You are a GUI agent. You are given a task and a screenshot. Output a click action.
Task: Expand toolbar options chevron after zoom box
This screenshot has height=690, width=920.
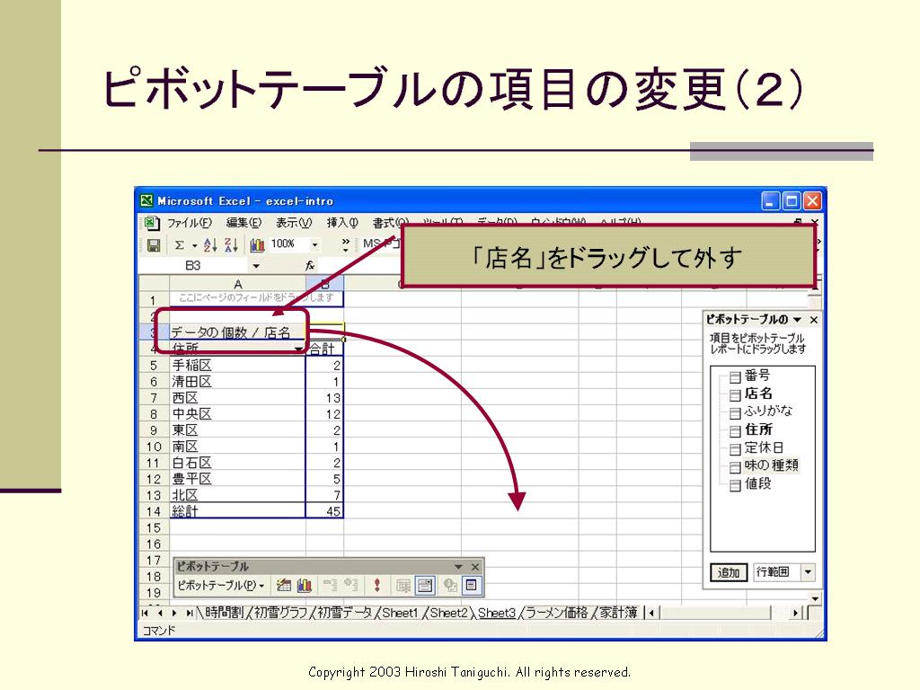pyautogui.click(x=346, y=244)
